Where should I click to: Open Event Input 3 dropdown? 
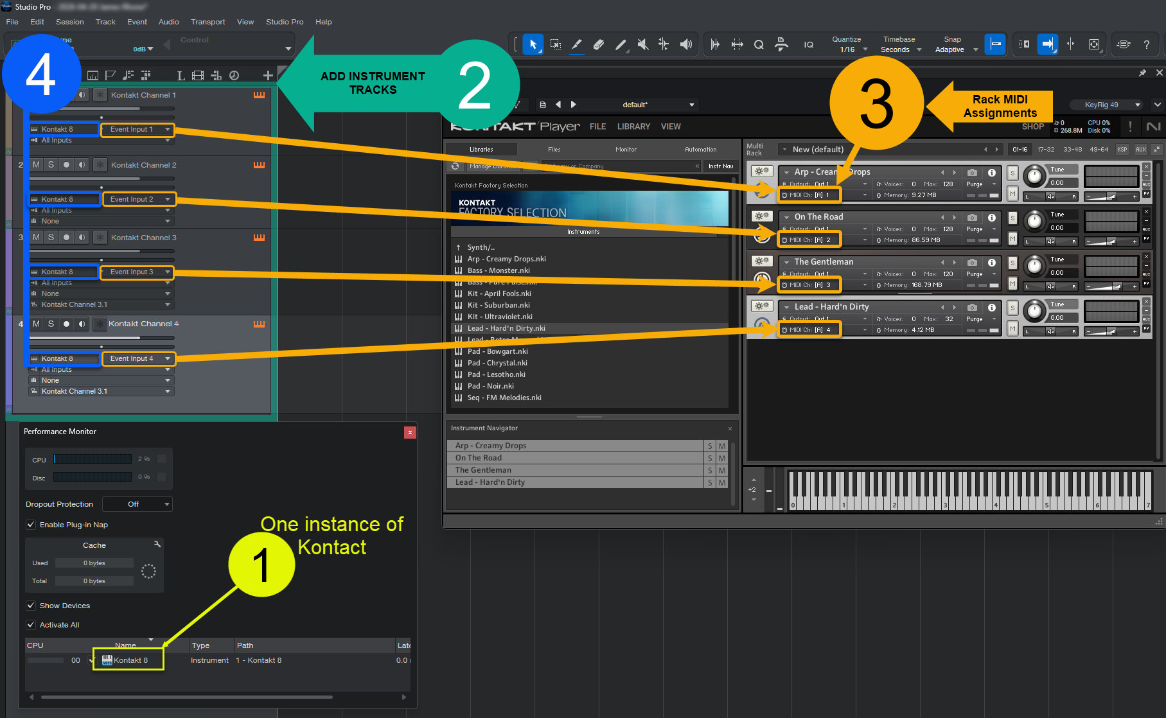(138, 272)
